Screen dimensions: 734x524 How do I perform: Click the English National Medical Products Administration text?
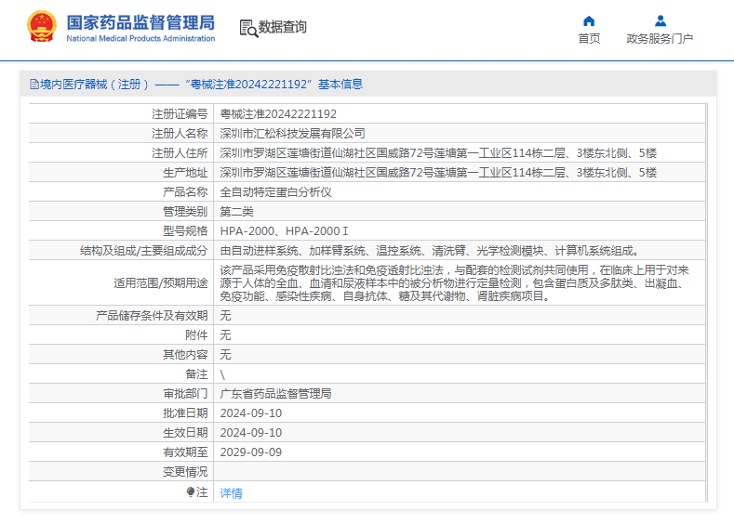140,38
